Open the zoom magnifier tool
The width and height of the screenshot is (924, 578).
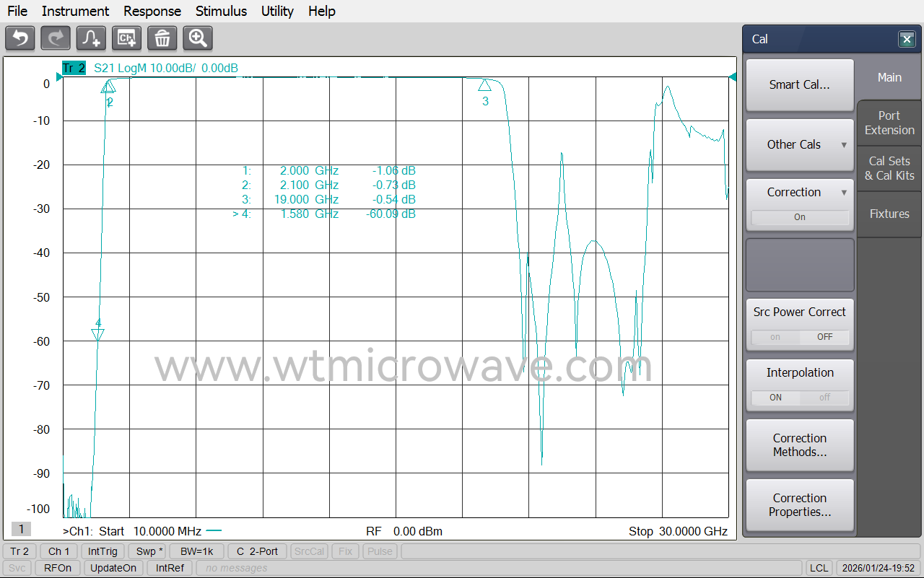(x=197, y=38)
